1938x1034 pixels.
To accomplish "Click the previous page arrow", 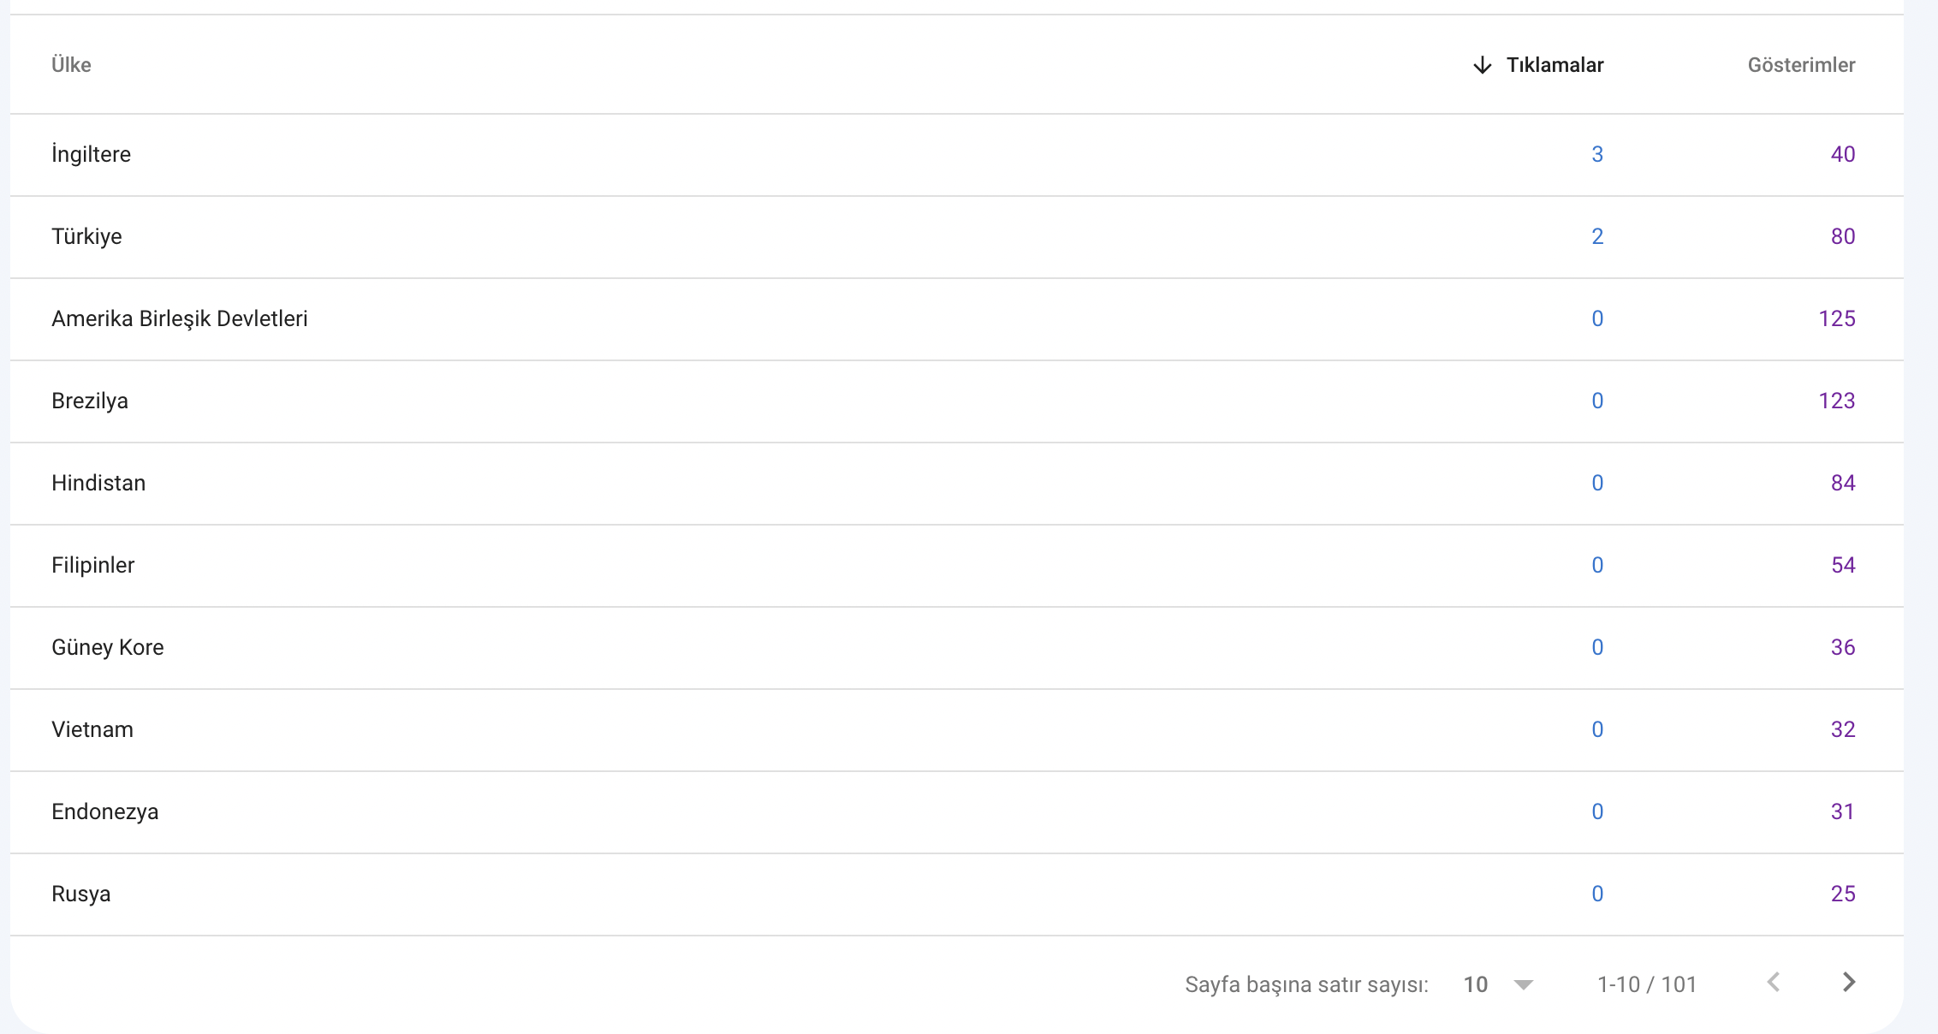I will click(x=1774, y=982).
